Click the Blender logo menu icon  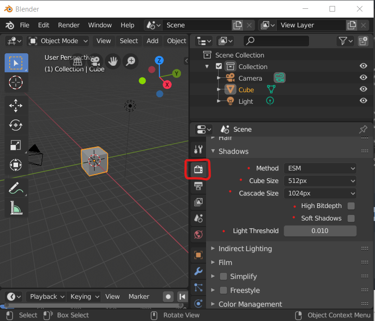point(10,25)
